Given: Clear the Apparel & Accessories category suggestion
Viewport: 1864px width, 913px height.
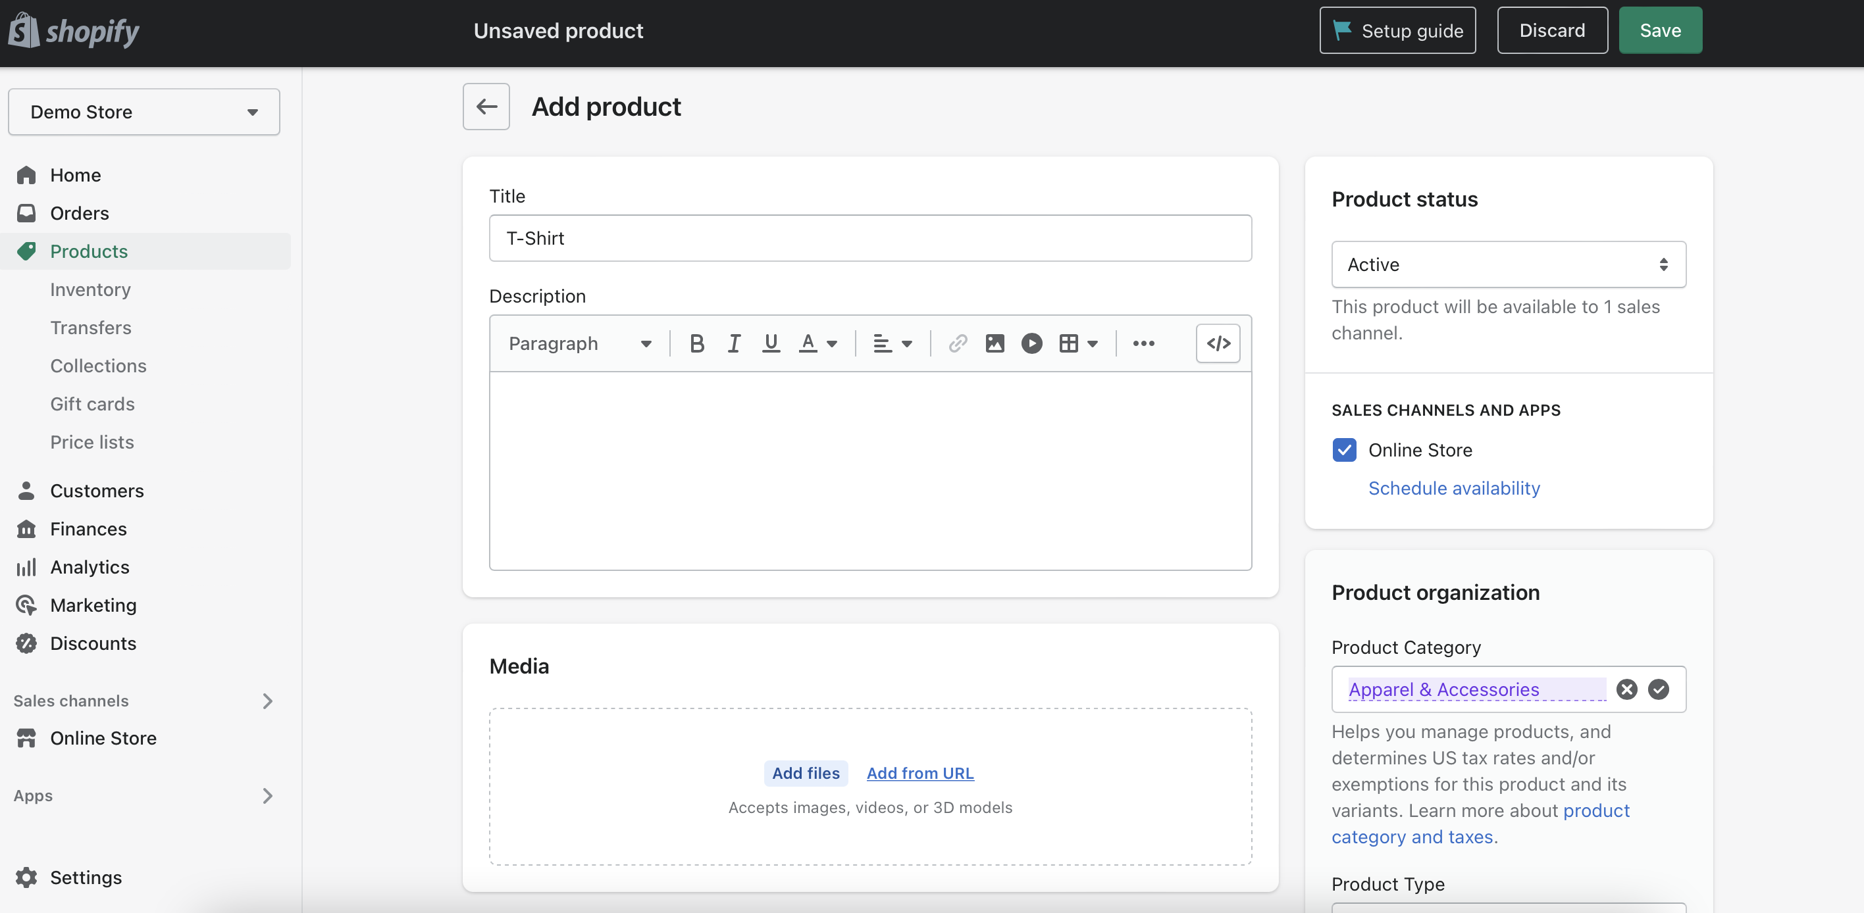Looking at the screenshot, I should pyautogui.click(x=1626, y=689).
